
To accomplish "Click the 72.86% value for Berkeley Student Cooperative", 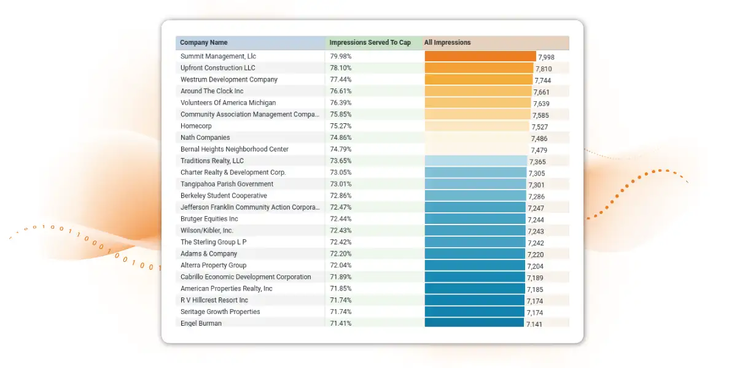I will click(340, 196).
